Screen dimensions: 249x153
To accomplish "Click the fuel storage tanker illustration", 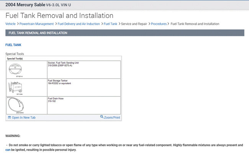I will [15, 87].
